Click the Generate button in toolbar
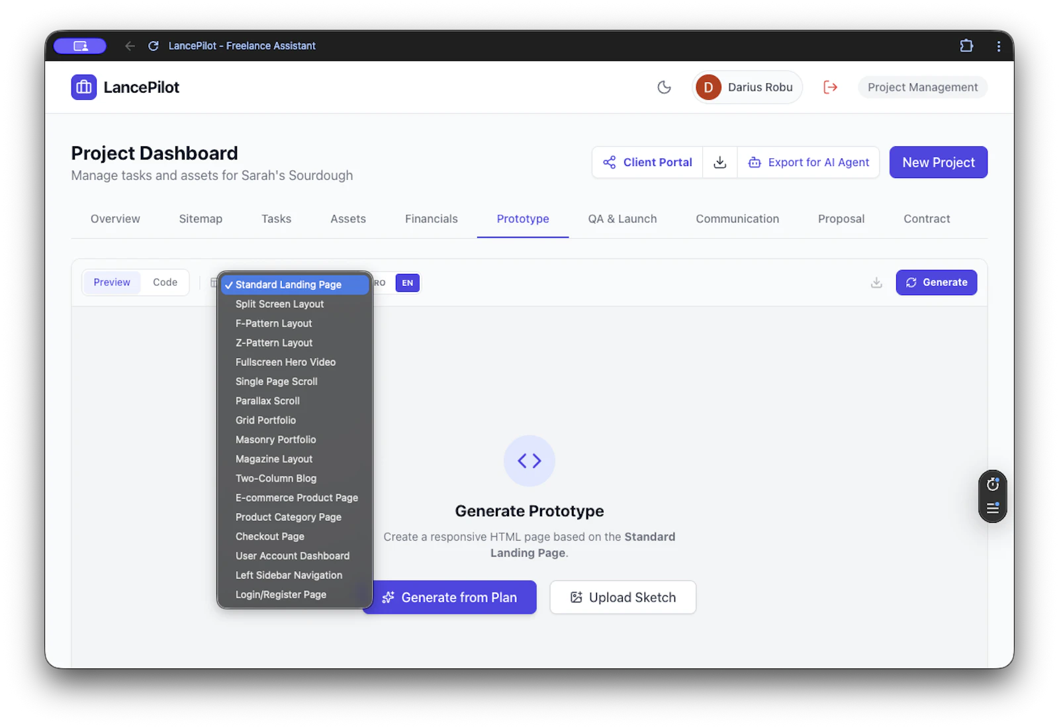This screenshot has width=1059, height=728. pyautogui.click(x=937, y=283)
